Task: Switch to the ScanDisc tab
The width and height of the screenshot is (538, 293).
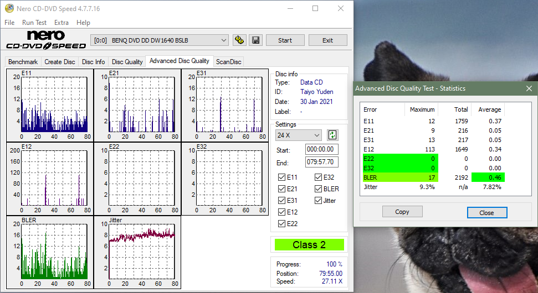Action: (228, 61)
